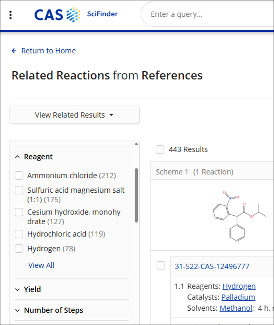The image size is (274, 325).
Task: Check Sulfuric acid magnesium salt filter
Action: (x=19, y=190)
